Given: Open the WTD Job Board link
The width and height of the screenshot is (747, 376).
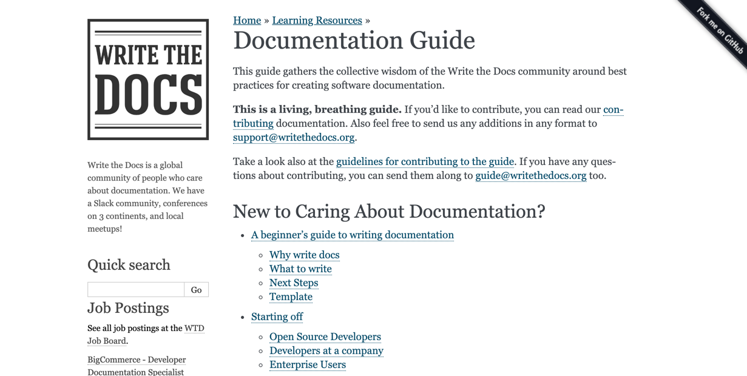Looking at the screenshot, I should coord(146,334).
